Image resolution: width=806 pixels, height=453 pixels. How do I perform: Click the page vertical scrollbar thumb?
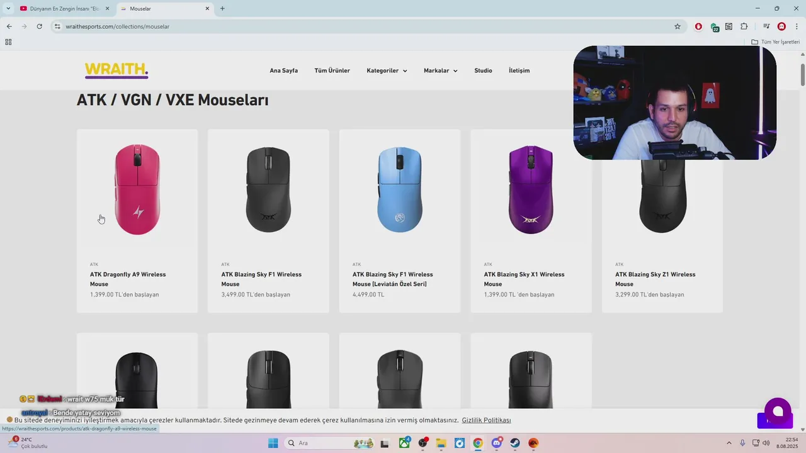[803, 74]
